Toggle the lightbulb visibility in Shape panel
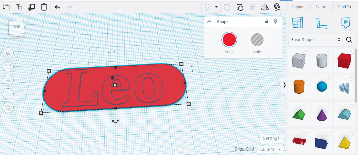 275,21
